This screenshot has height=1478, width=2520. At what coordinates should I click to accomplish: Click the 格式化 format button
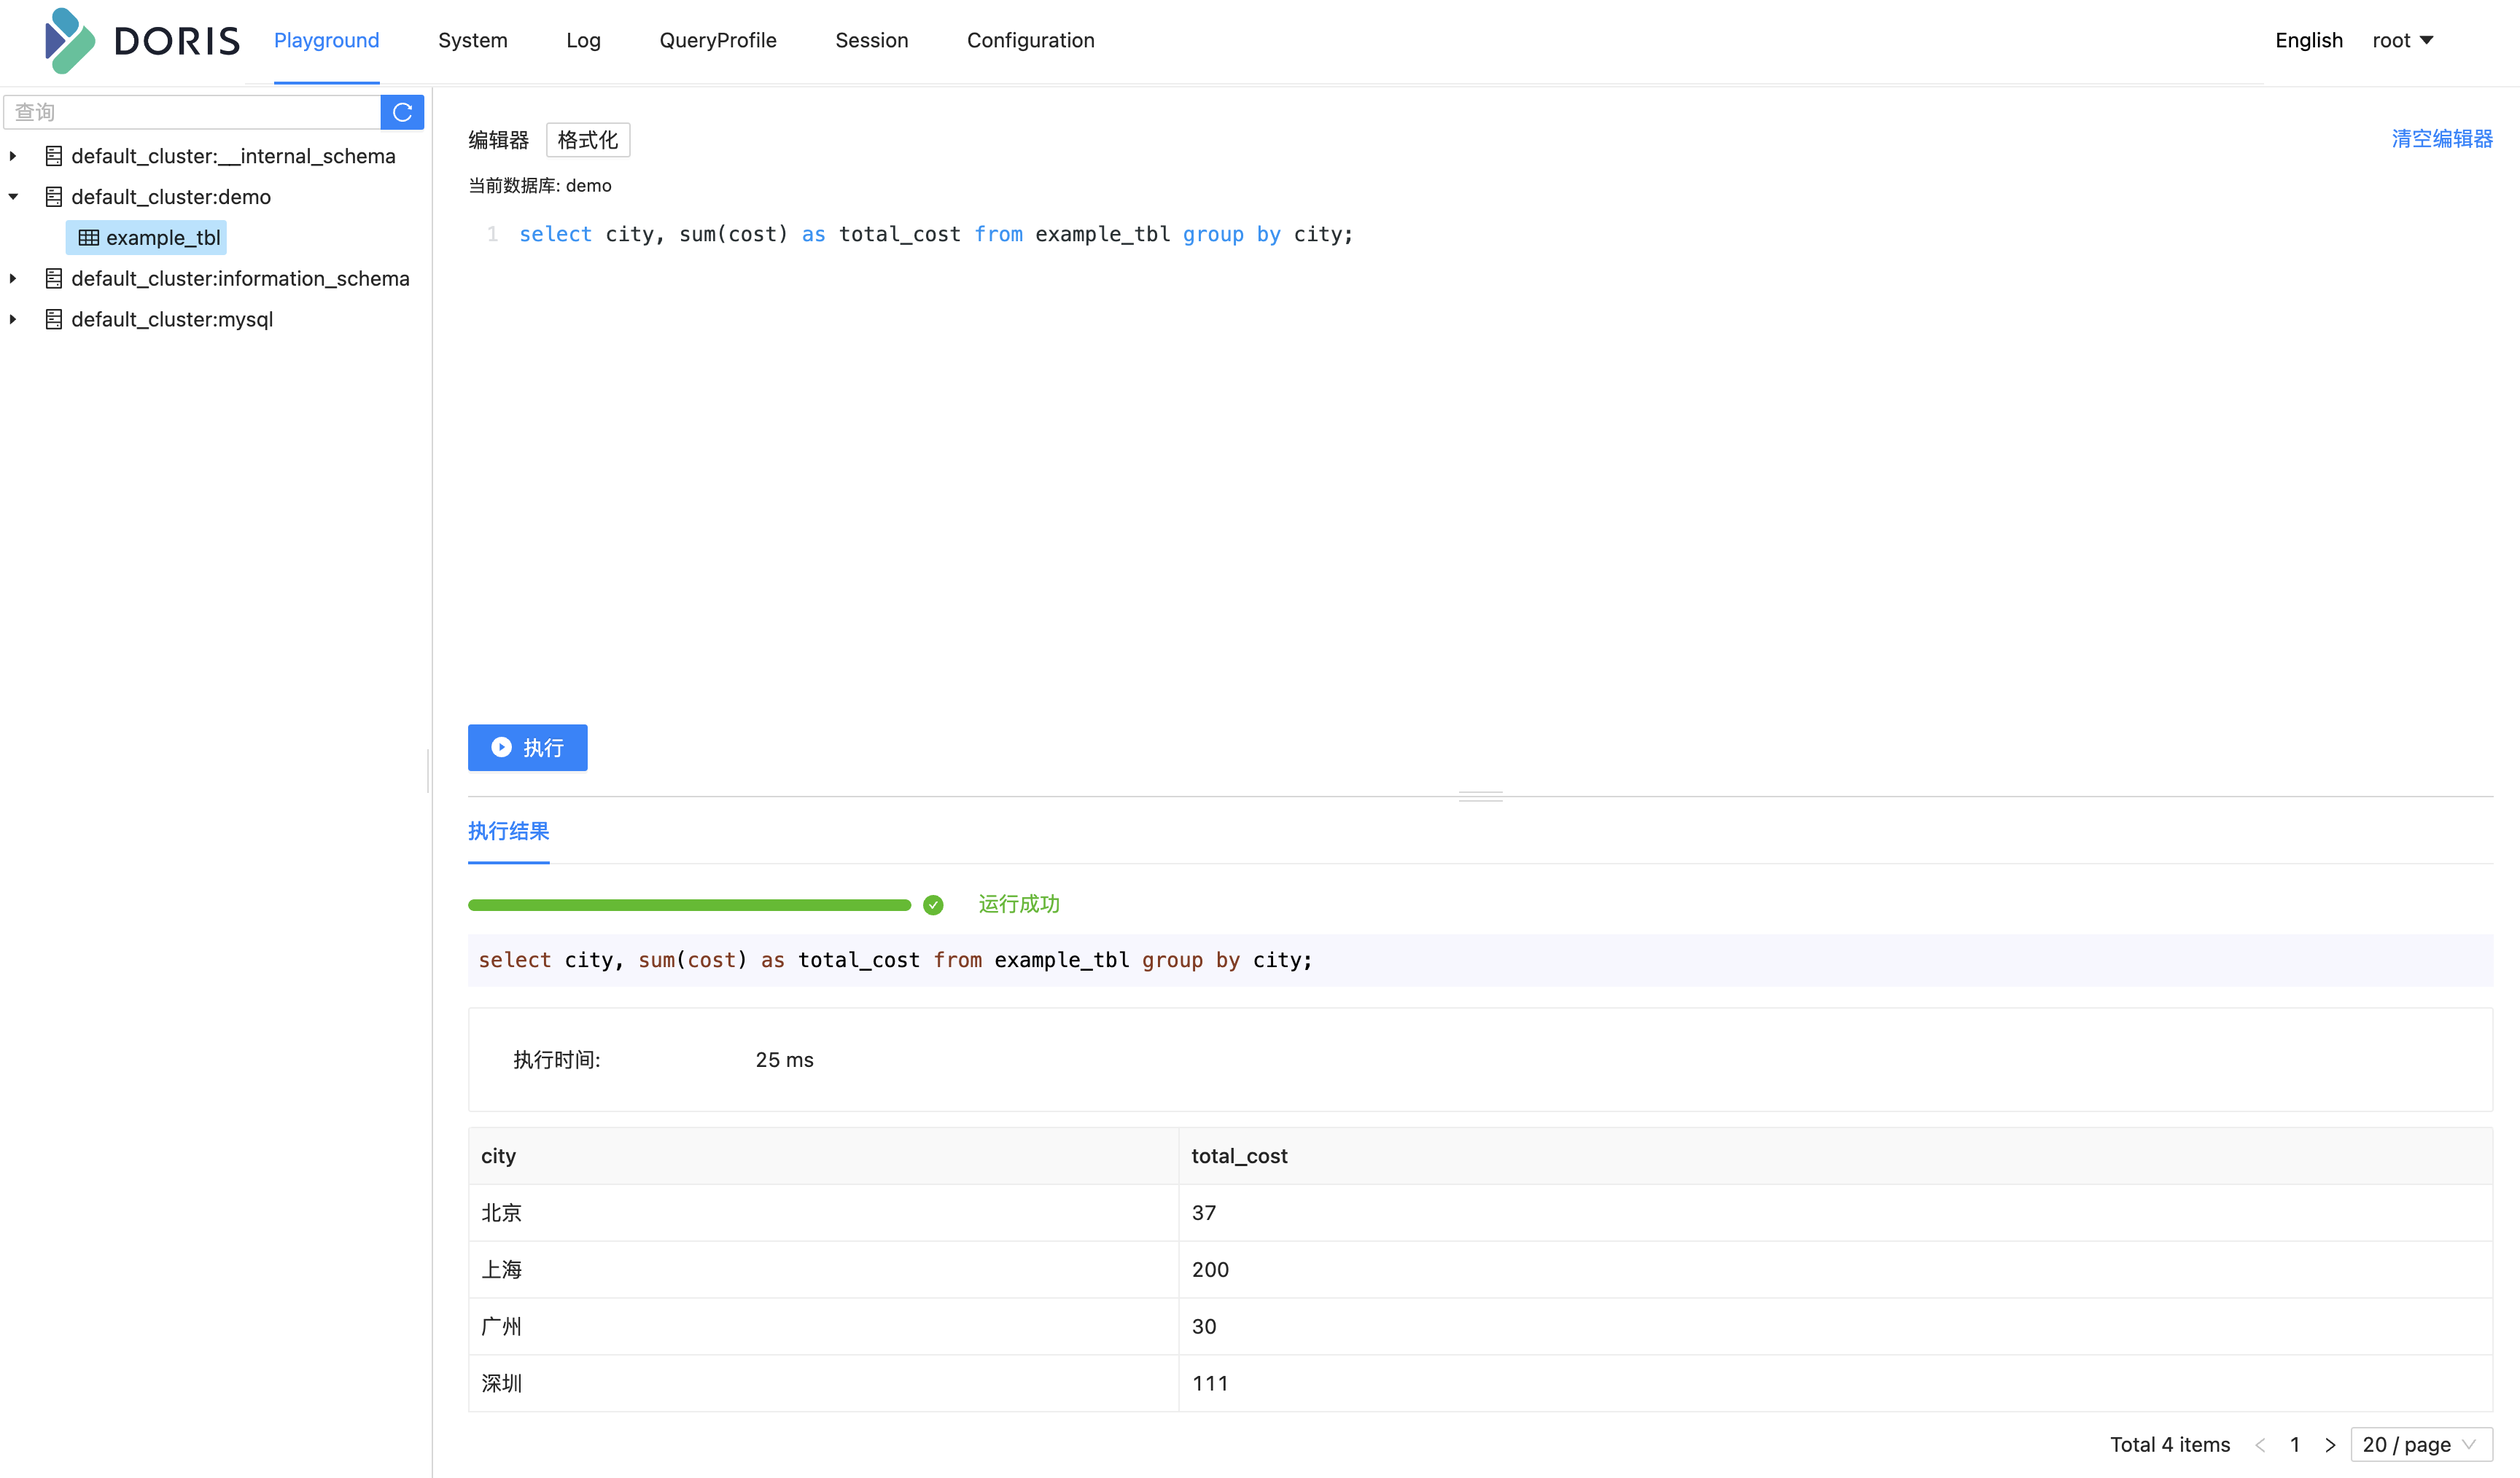pos(588,140)
